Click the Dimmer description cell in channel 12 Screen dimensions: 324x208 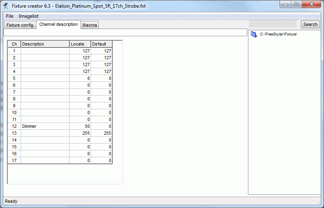pyautogui.click(x=45, y=126)
